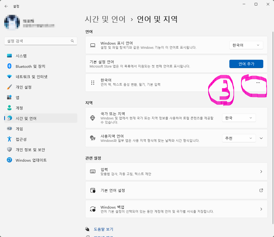The height and width of the screenshot is (237, 274).
Task: Open 기본 언어 설정 related setting
Action: 176,190
